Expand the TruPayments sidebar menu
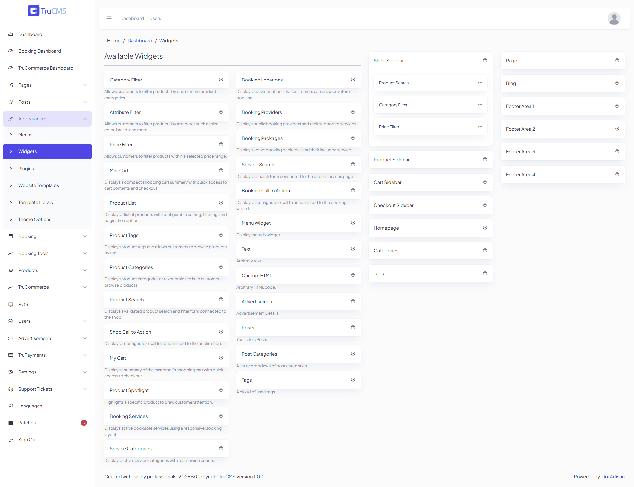 click(47, 355)
